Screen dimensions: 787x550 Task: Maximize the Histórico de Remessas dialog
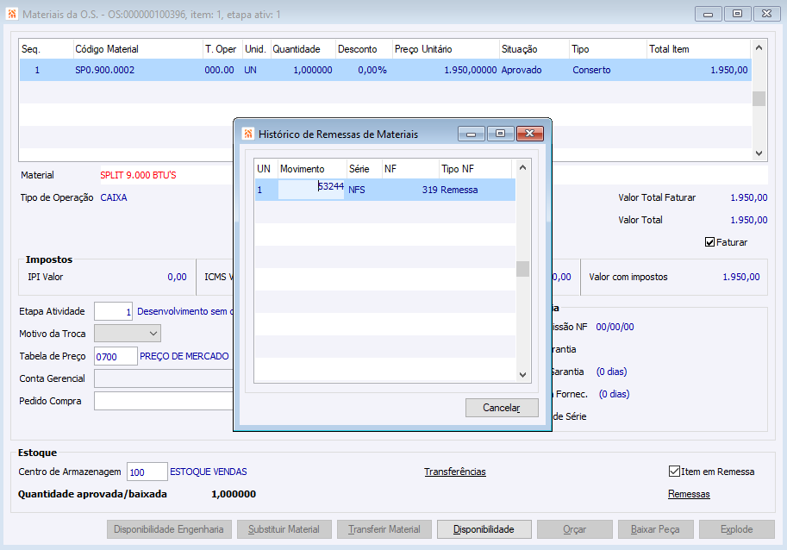point(500,134)
